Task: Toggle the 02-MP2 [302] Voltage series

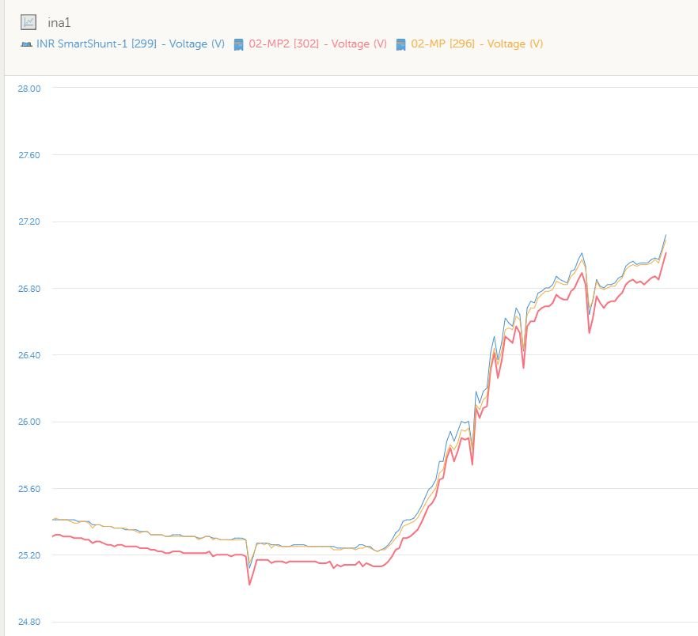Action: [317, 44]
